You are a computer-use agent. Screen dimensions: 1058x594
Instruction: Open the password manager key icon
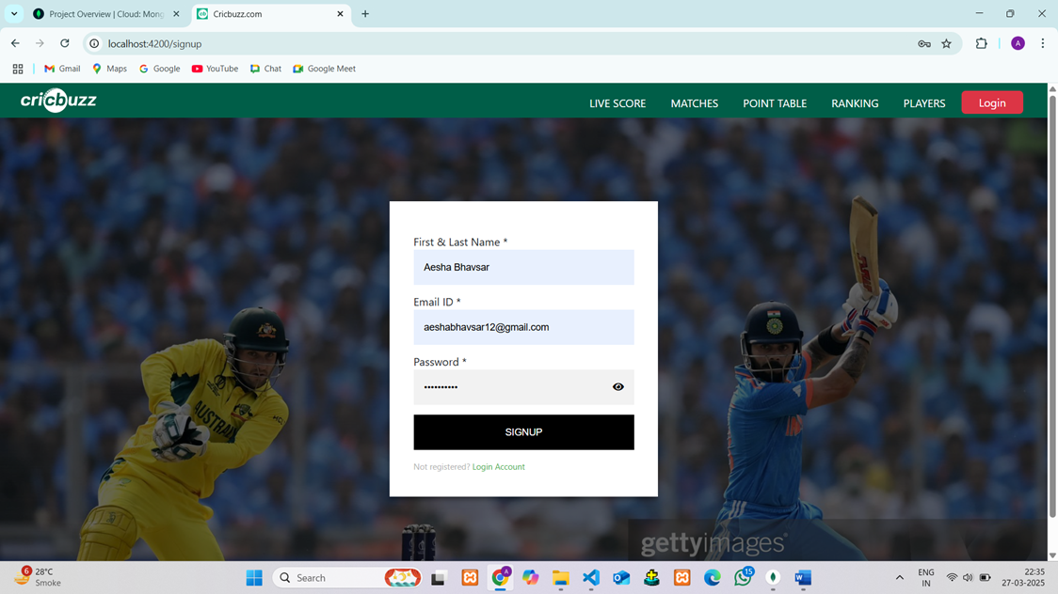click(x=924, y=44)
